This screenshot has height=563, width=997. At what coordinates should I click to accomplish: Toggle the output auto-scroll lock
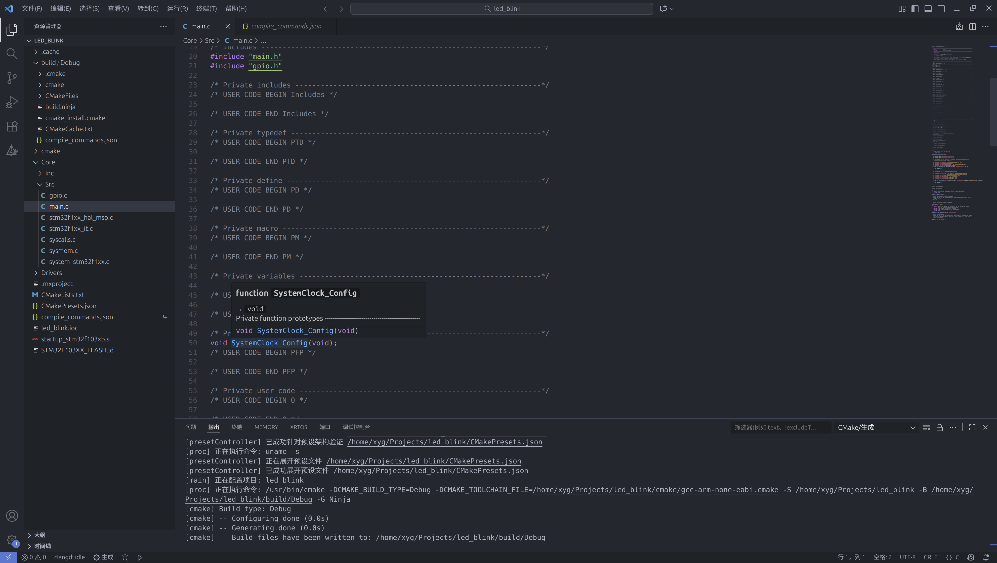coord(939,427)
